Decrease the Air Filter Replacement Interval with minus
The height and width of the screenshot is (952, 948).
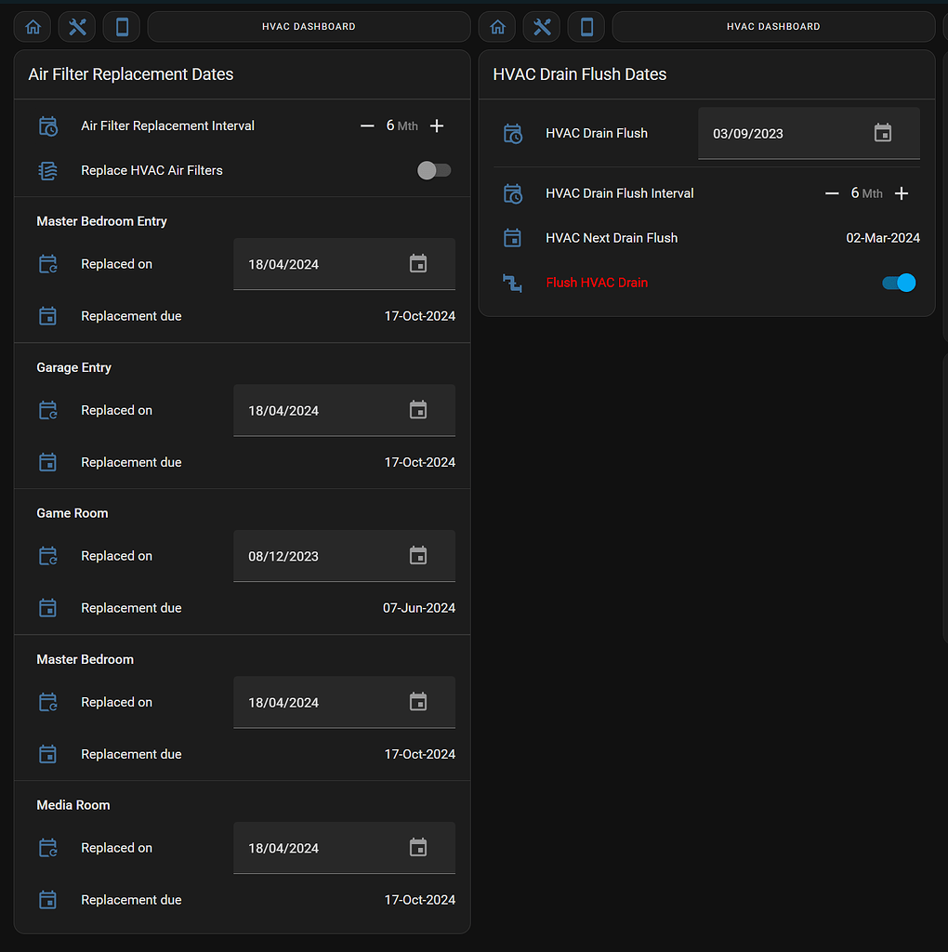click(x=367, y=126)
